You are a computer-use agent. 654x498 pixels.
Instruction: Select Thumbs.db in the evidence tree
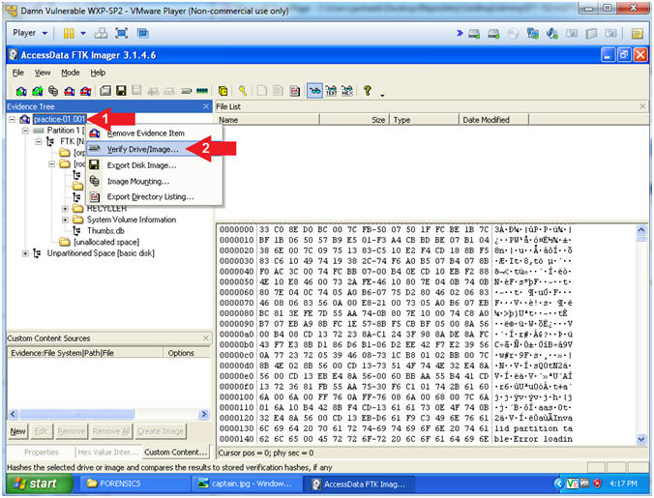click(x=105, y=231)
